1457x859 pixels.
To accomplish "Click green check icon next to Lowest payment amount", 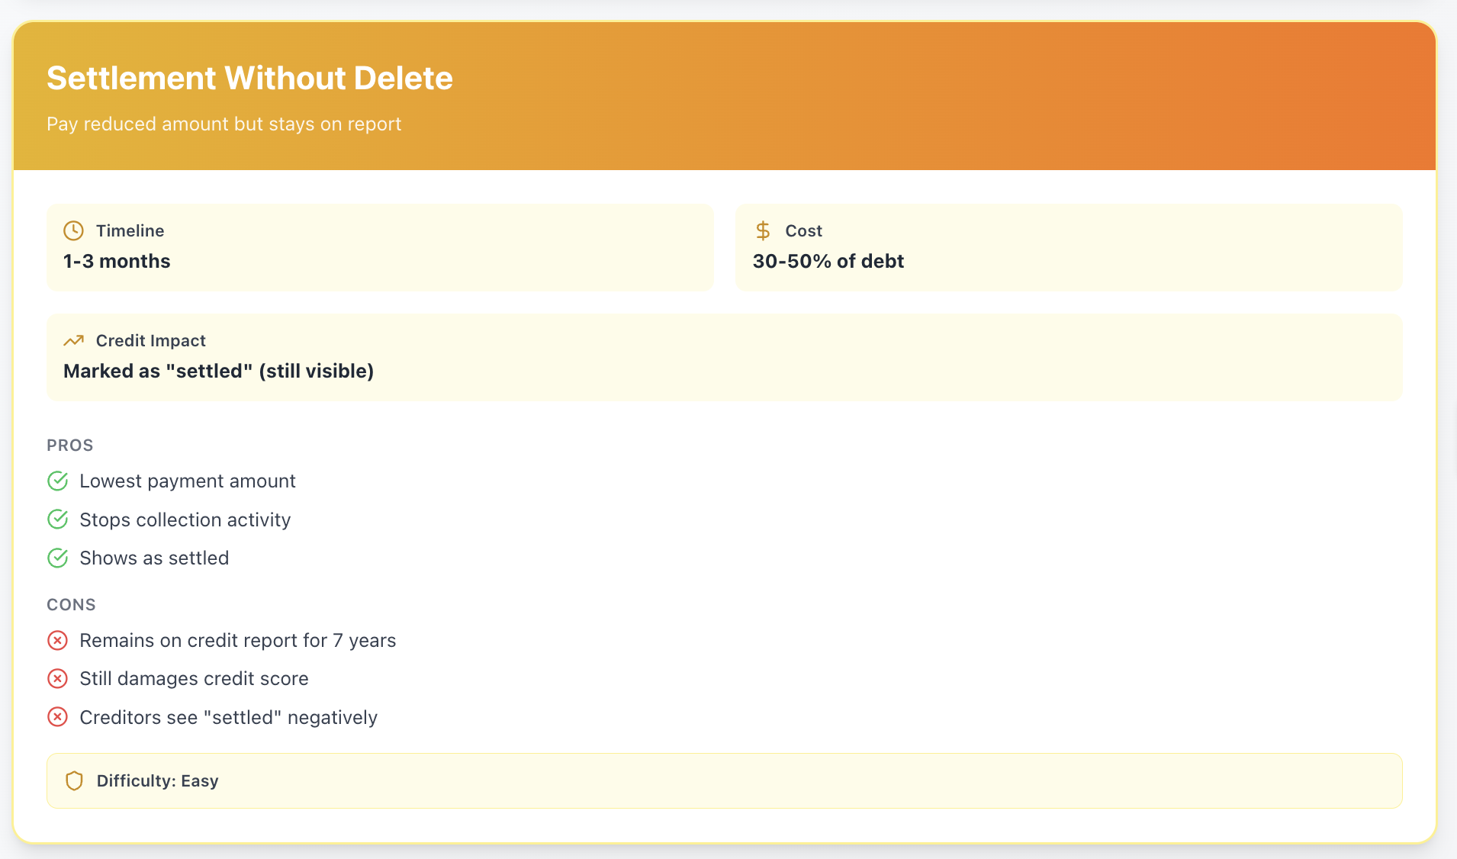I will click(x=58, y=481).
